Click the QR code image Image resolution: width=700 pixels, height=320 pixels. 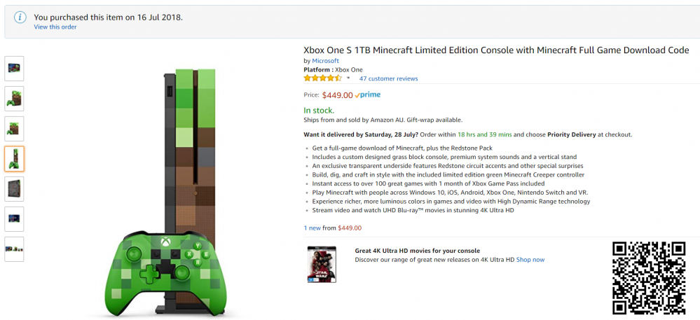tap(649, 278)
